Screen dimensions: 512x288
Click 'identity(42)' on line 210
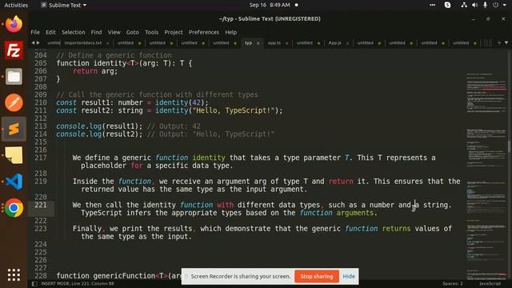pos(179,102)
